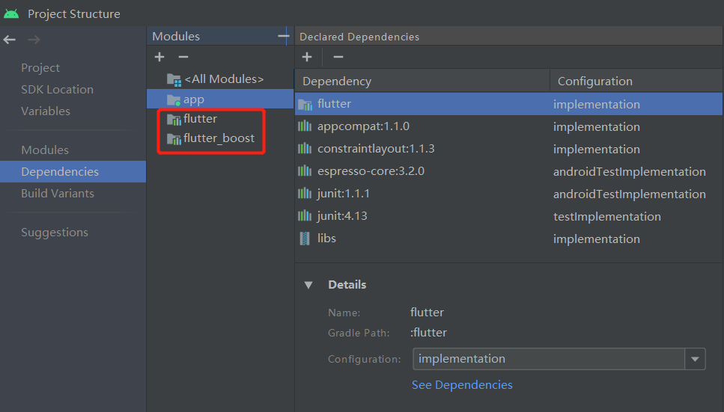Click the back navigation arrow
This screenshot has width=724, height=412.
pos(9,40)
